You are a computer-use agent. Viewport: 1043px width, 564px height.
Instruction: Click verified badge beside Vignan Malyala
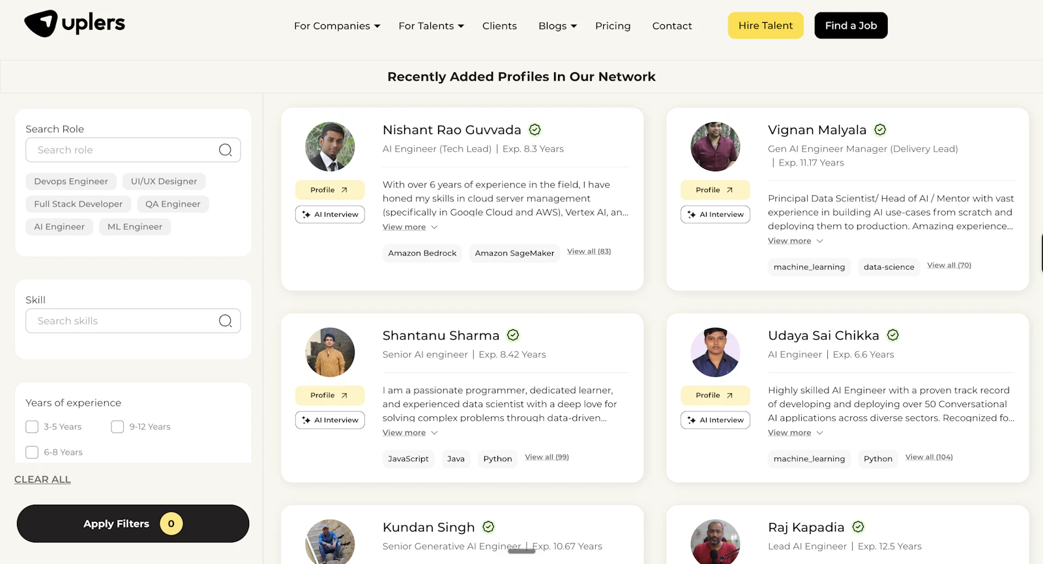point(880,130)
